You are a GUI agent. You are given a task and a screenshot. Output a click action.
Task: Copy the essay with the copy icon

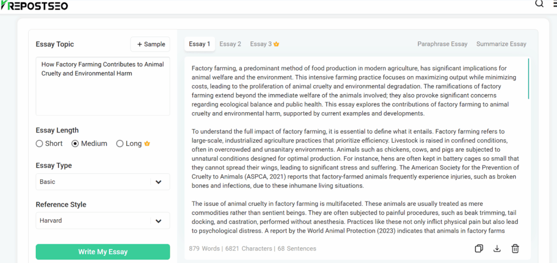(x=479, y=248)
